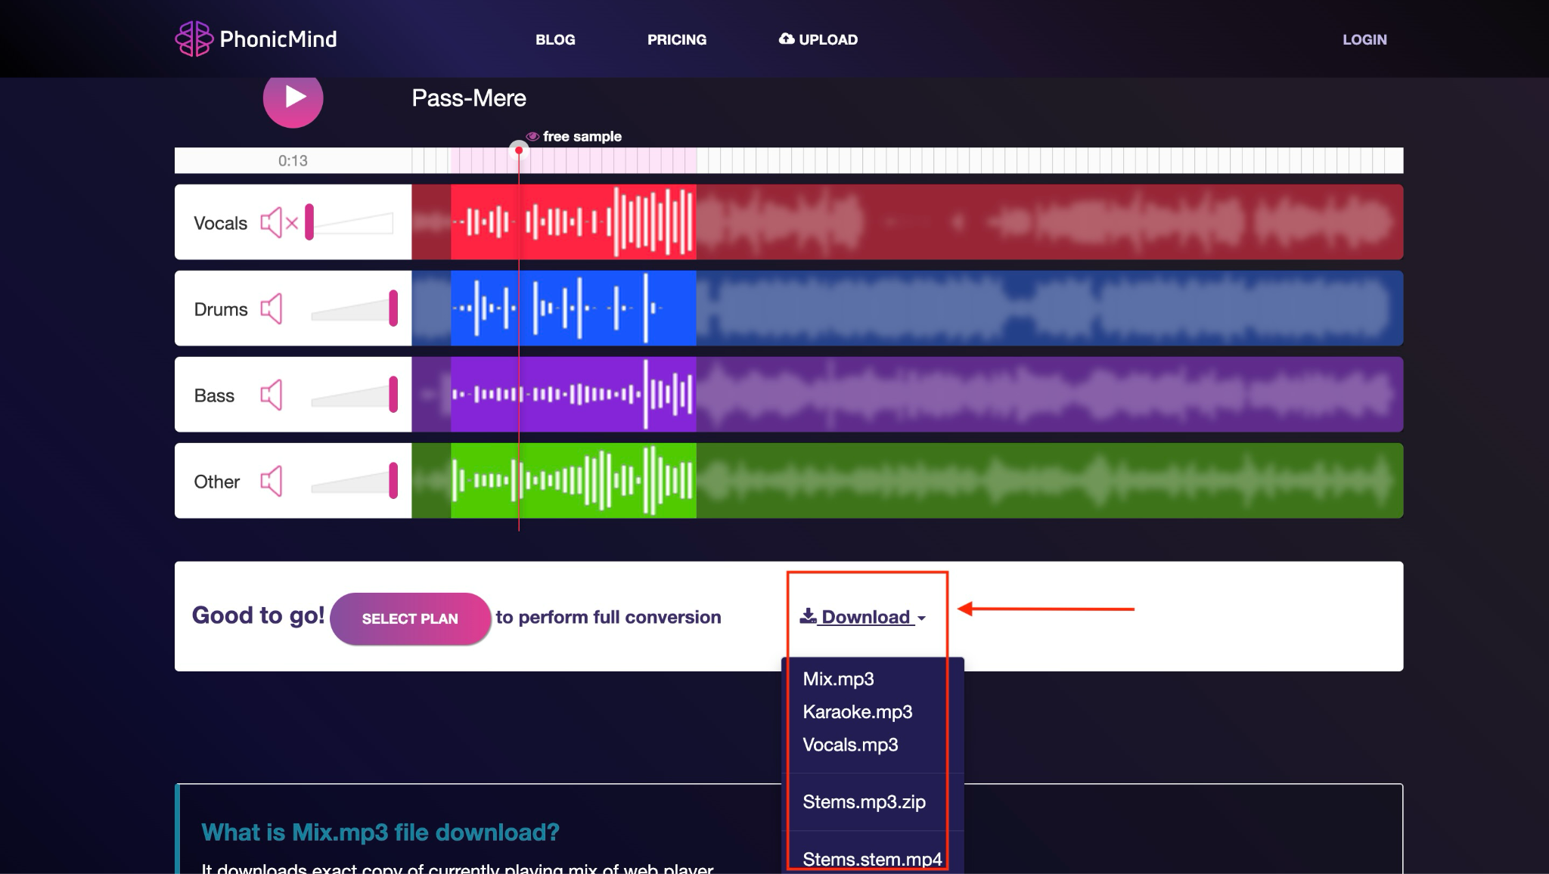Viewport: 1549px width, 874px height.
Task: Click the LOGIN link
Action: [1364, 39]
